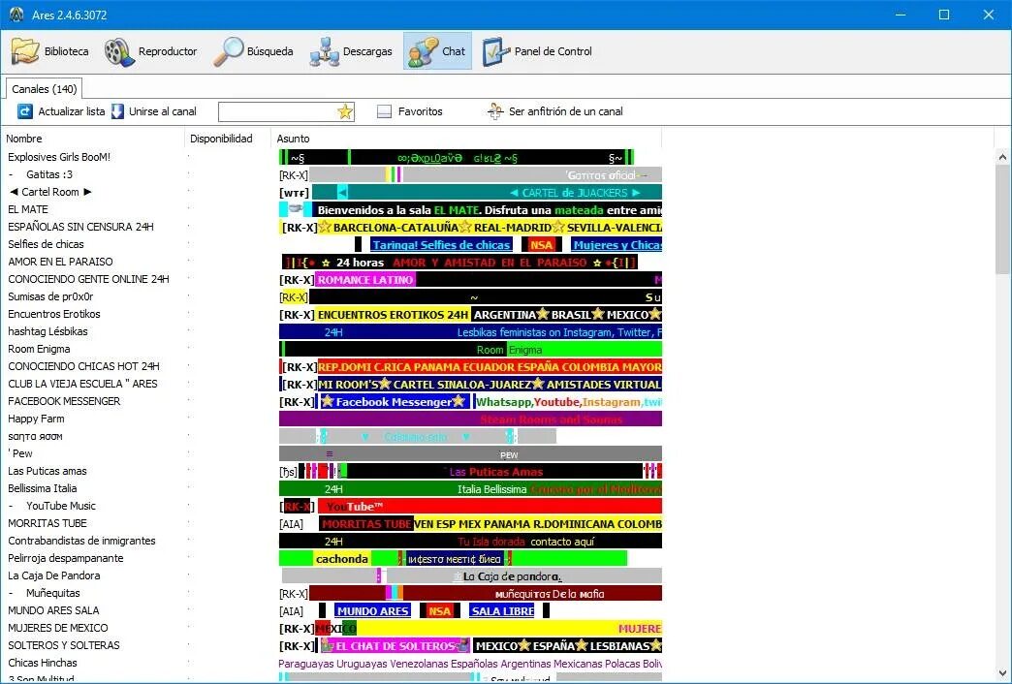The image size is (1012, 684).
Task: Select the Room Enigma channel
Action: coord(40,349)
